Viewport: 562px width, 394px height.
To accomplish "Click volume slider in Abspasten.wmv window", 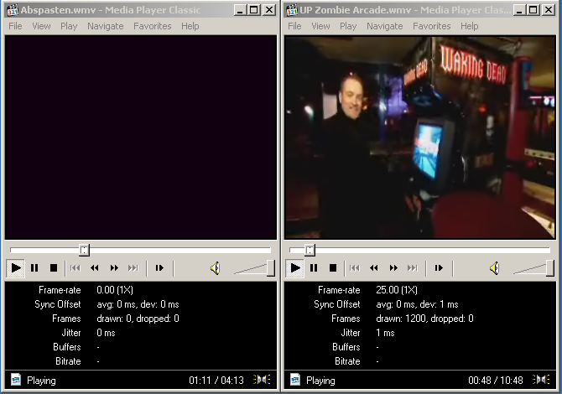I will pyautogui.click(x=254, y=268).
